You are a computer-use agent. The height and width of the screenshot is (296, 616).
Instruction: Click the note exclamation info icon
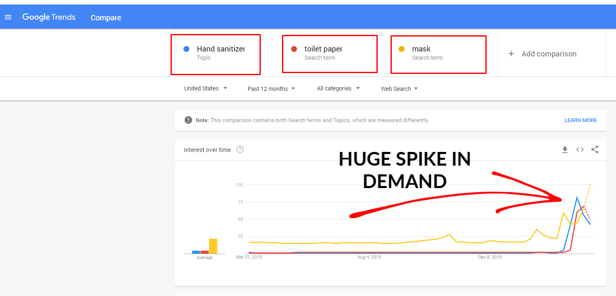[x=188, y=120]
